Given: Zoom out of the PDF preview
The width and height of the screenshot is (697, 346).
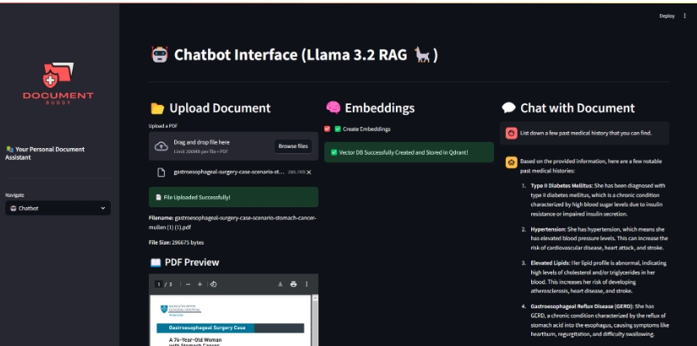Looking at the screenshot, I should pos(188,283).
